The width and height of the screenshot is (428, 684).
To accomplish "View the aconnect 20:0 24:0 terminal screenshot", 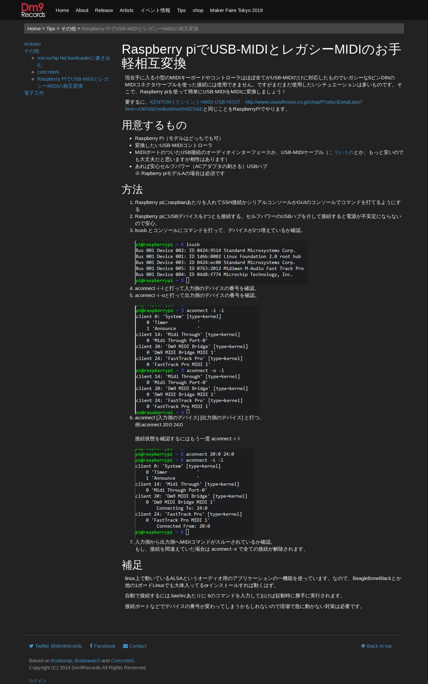I will click(195, 493).
